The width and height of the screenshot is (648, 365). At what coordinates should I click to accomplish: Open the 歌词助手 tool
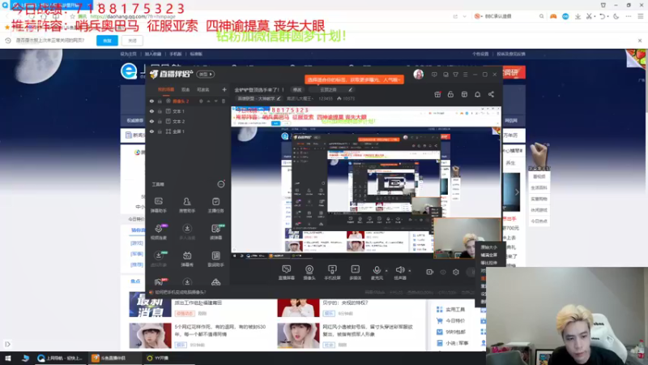click(215, 259)
